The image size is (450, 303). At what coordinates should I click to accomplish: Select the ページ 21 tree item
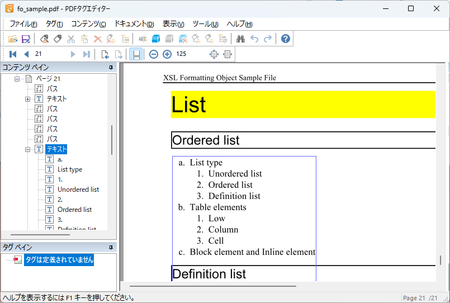pyautogui.click(x=48, y=79)
